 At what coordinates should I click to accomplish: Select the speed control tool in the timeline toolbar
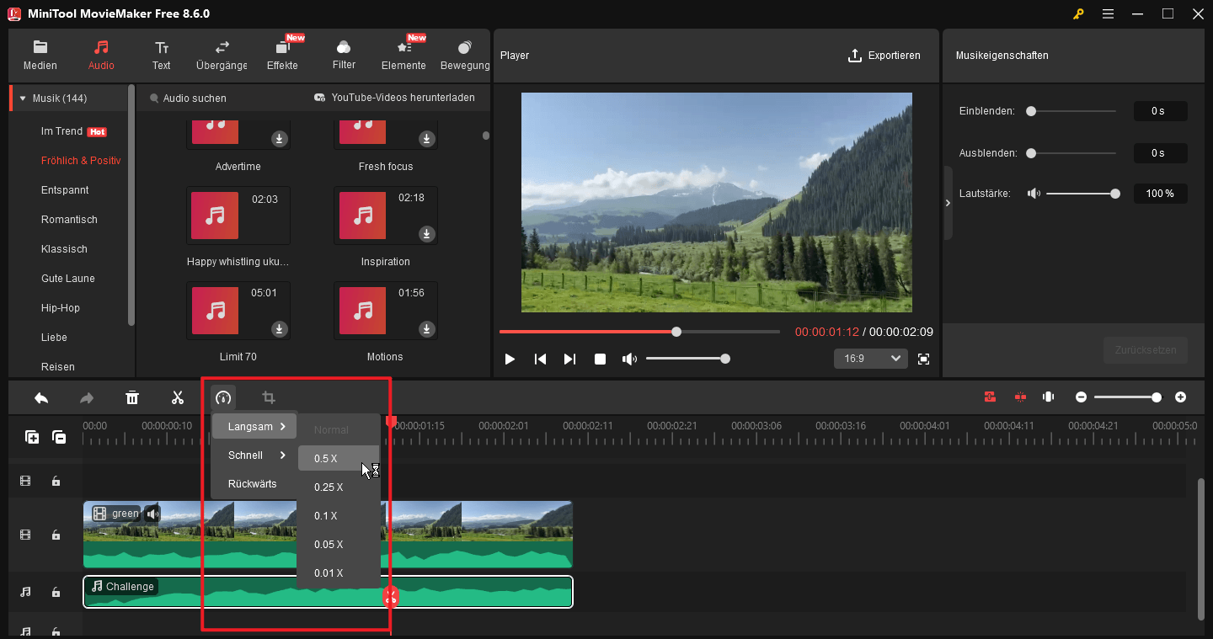coord(223,397)
